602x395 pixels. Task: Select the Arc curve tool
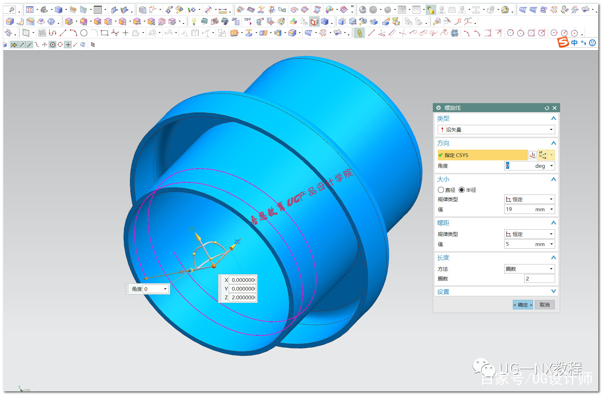(73, 33)
